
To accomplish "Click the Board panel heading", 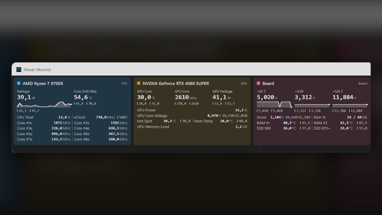I will [x=268, y=84].
